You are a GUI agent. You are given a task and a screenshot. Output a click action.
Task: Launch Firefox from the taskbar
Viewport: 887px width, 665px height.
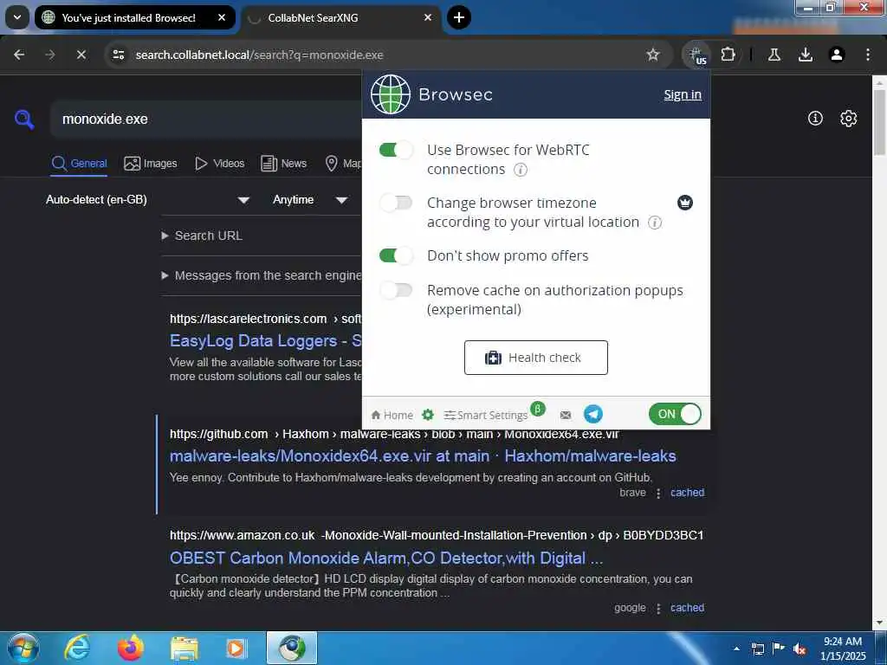click(130, 648)
